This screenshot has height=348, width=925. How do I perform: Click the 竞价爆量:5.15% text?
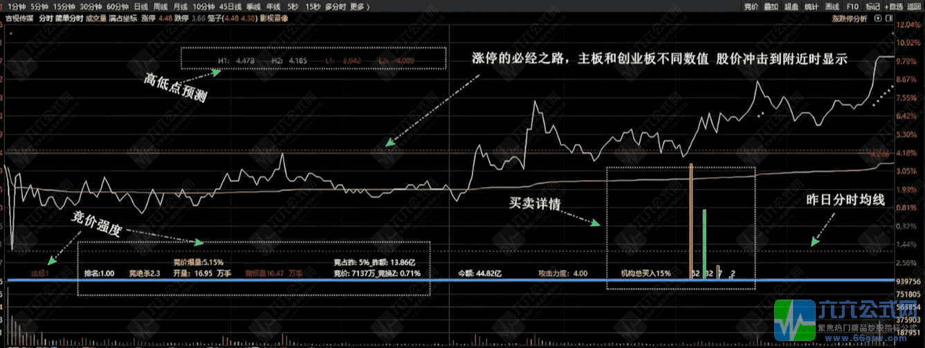point(198,262)
